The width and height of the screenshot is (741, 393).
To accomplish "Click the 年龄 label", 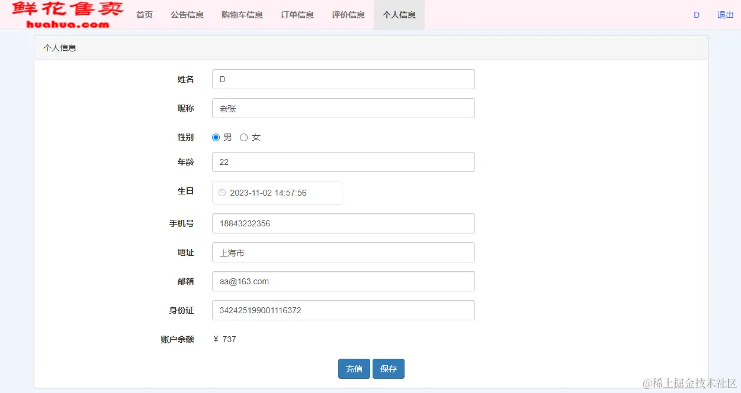I will tap(185, 162).
